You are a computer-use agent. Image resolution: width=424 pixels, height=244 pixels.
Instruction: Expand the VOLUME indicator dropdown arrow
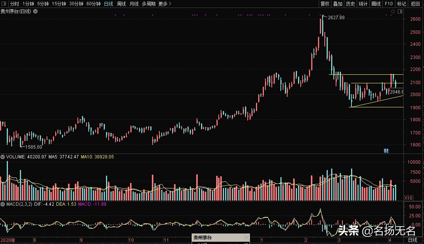3,157
